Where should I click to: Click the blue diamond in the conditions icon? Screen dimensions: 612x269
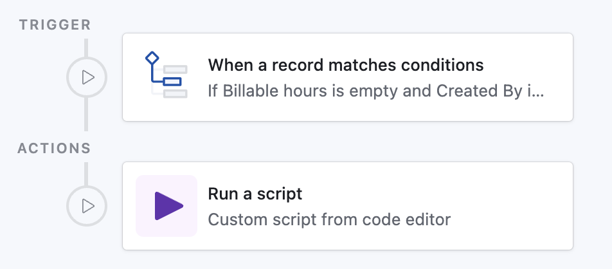pyautogui.click(x=152, y=59)
